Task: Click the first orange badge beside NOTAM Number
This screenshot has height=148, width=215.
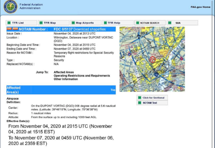Action: [9, 28]
